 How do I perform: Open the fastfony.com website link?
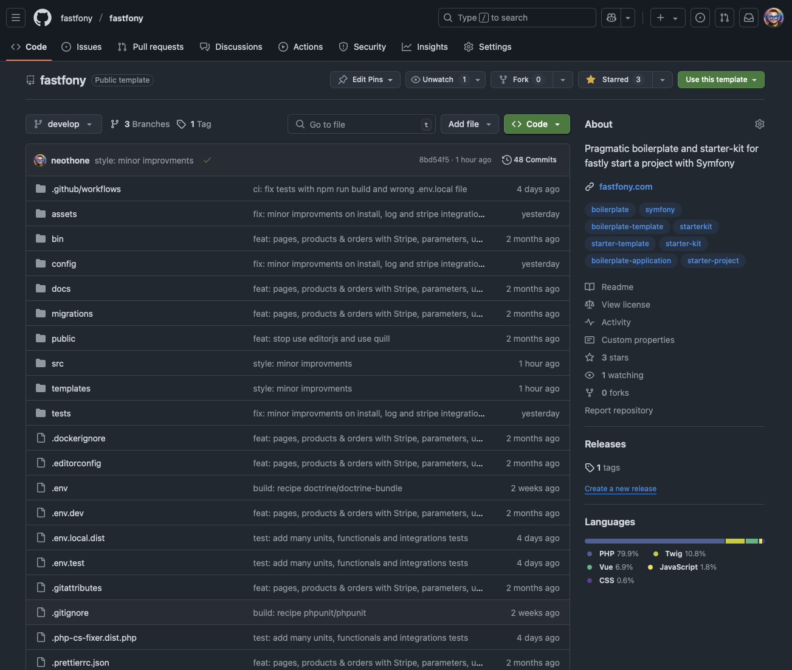pyautogui.click(x=625, y=187)
